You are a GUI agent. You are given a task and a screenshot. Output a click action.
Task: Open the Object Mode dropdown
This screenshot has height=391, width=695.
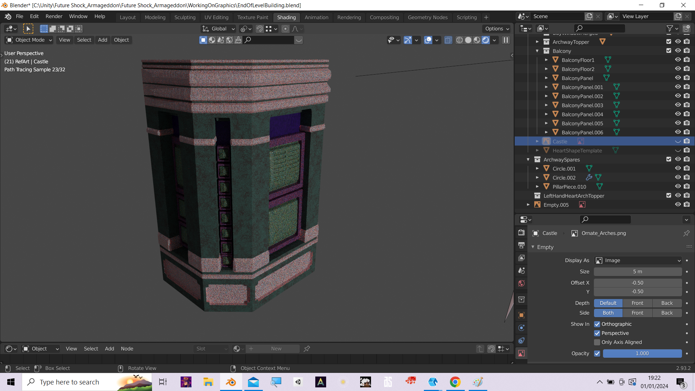29,40
